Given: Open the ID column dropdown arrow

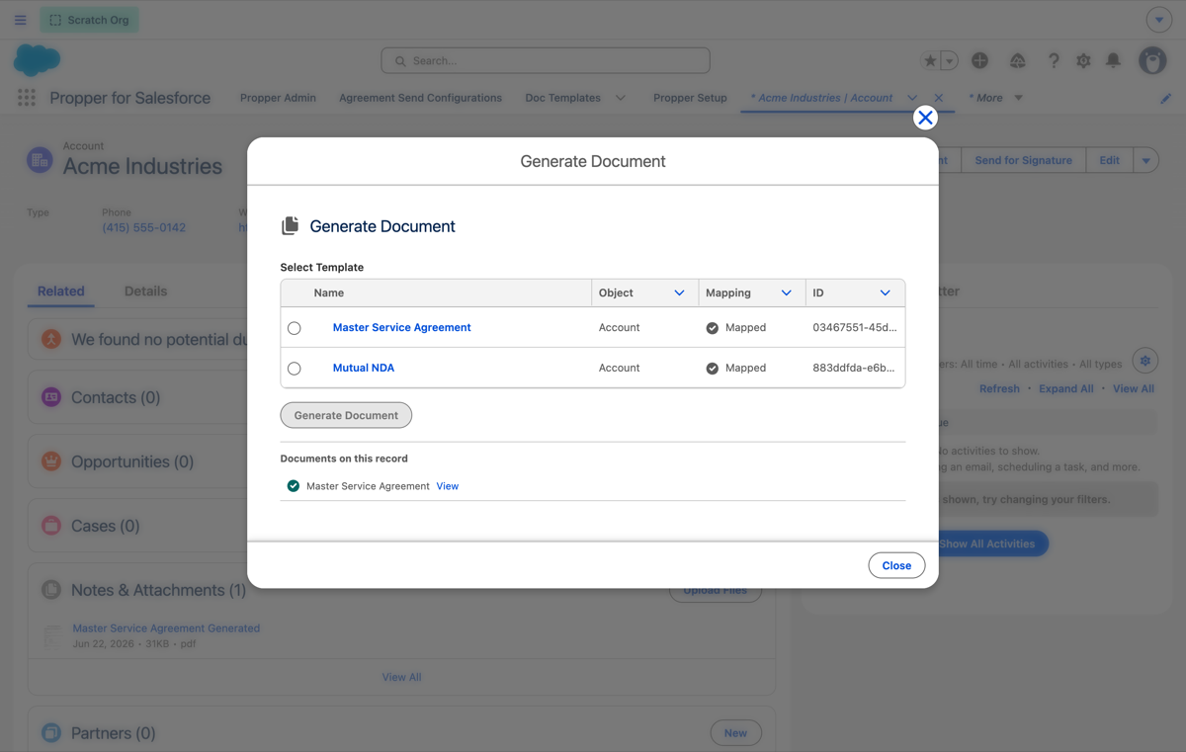Looking at the screenshot, I should [885, 293].
